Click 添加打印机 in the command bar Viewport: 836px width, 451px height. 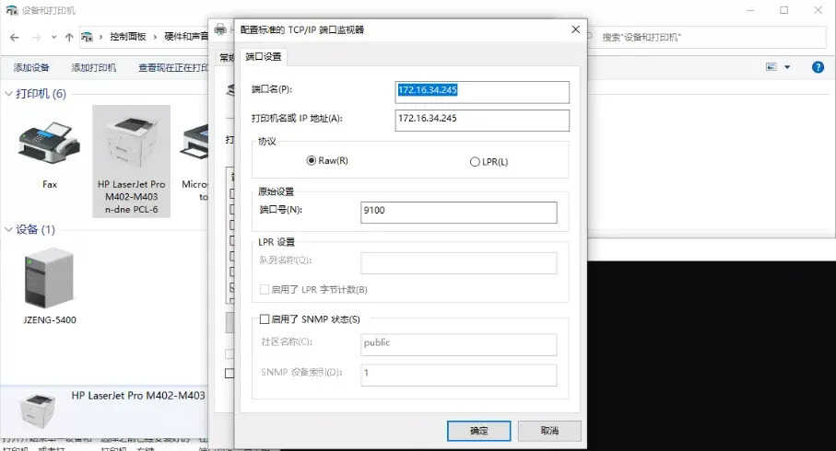94,67
